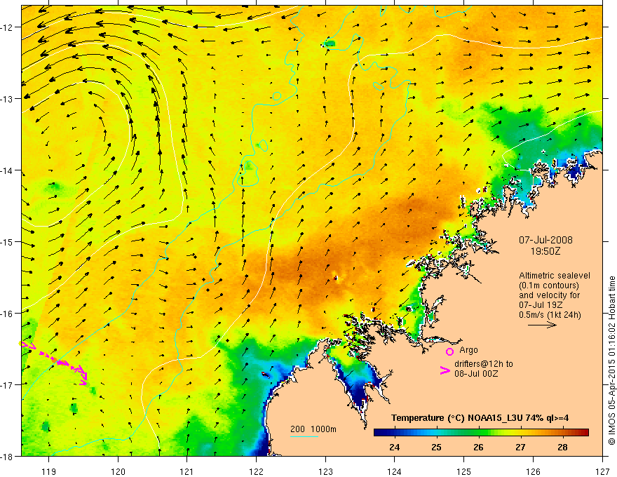Click longitude axis label 125
Screen dimensions: 617x477
464,471
